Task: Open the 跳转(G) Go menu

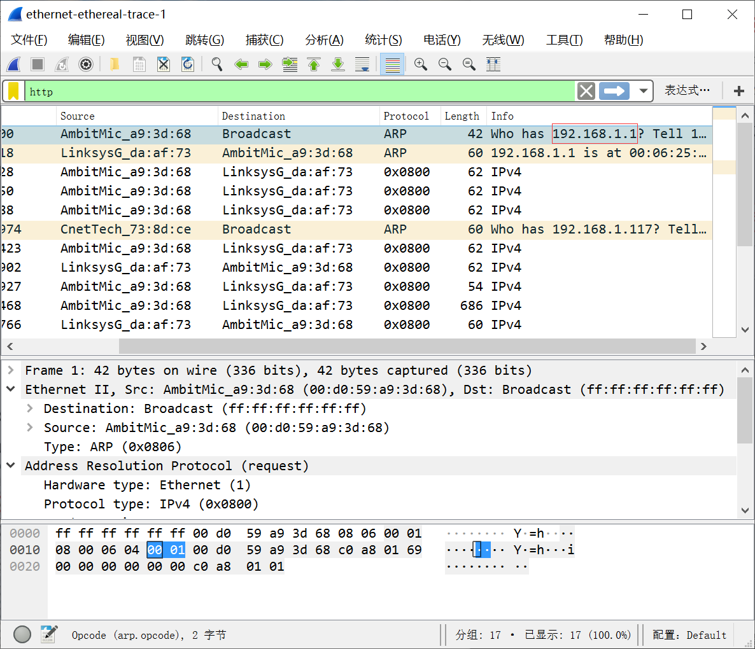Action: pos(204,40)
